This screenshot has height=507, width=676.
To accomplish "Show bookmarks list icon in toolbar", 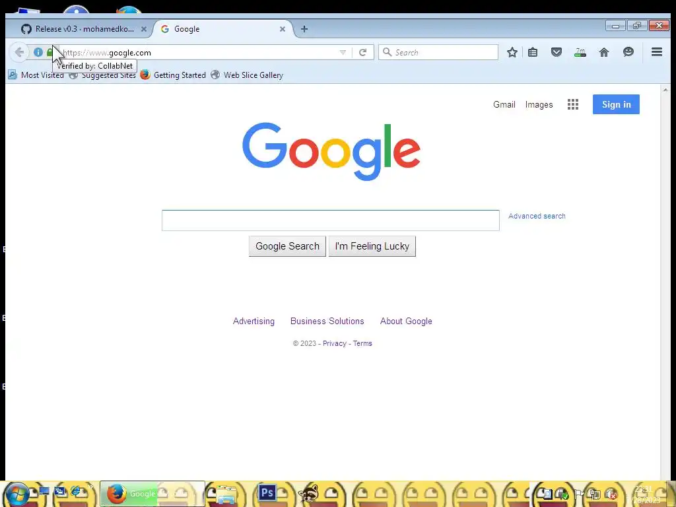I will (533, 53).
